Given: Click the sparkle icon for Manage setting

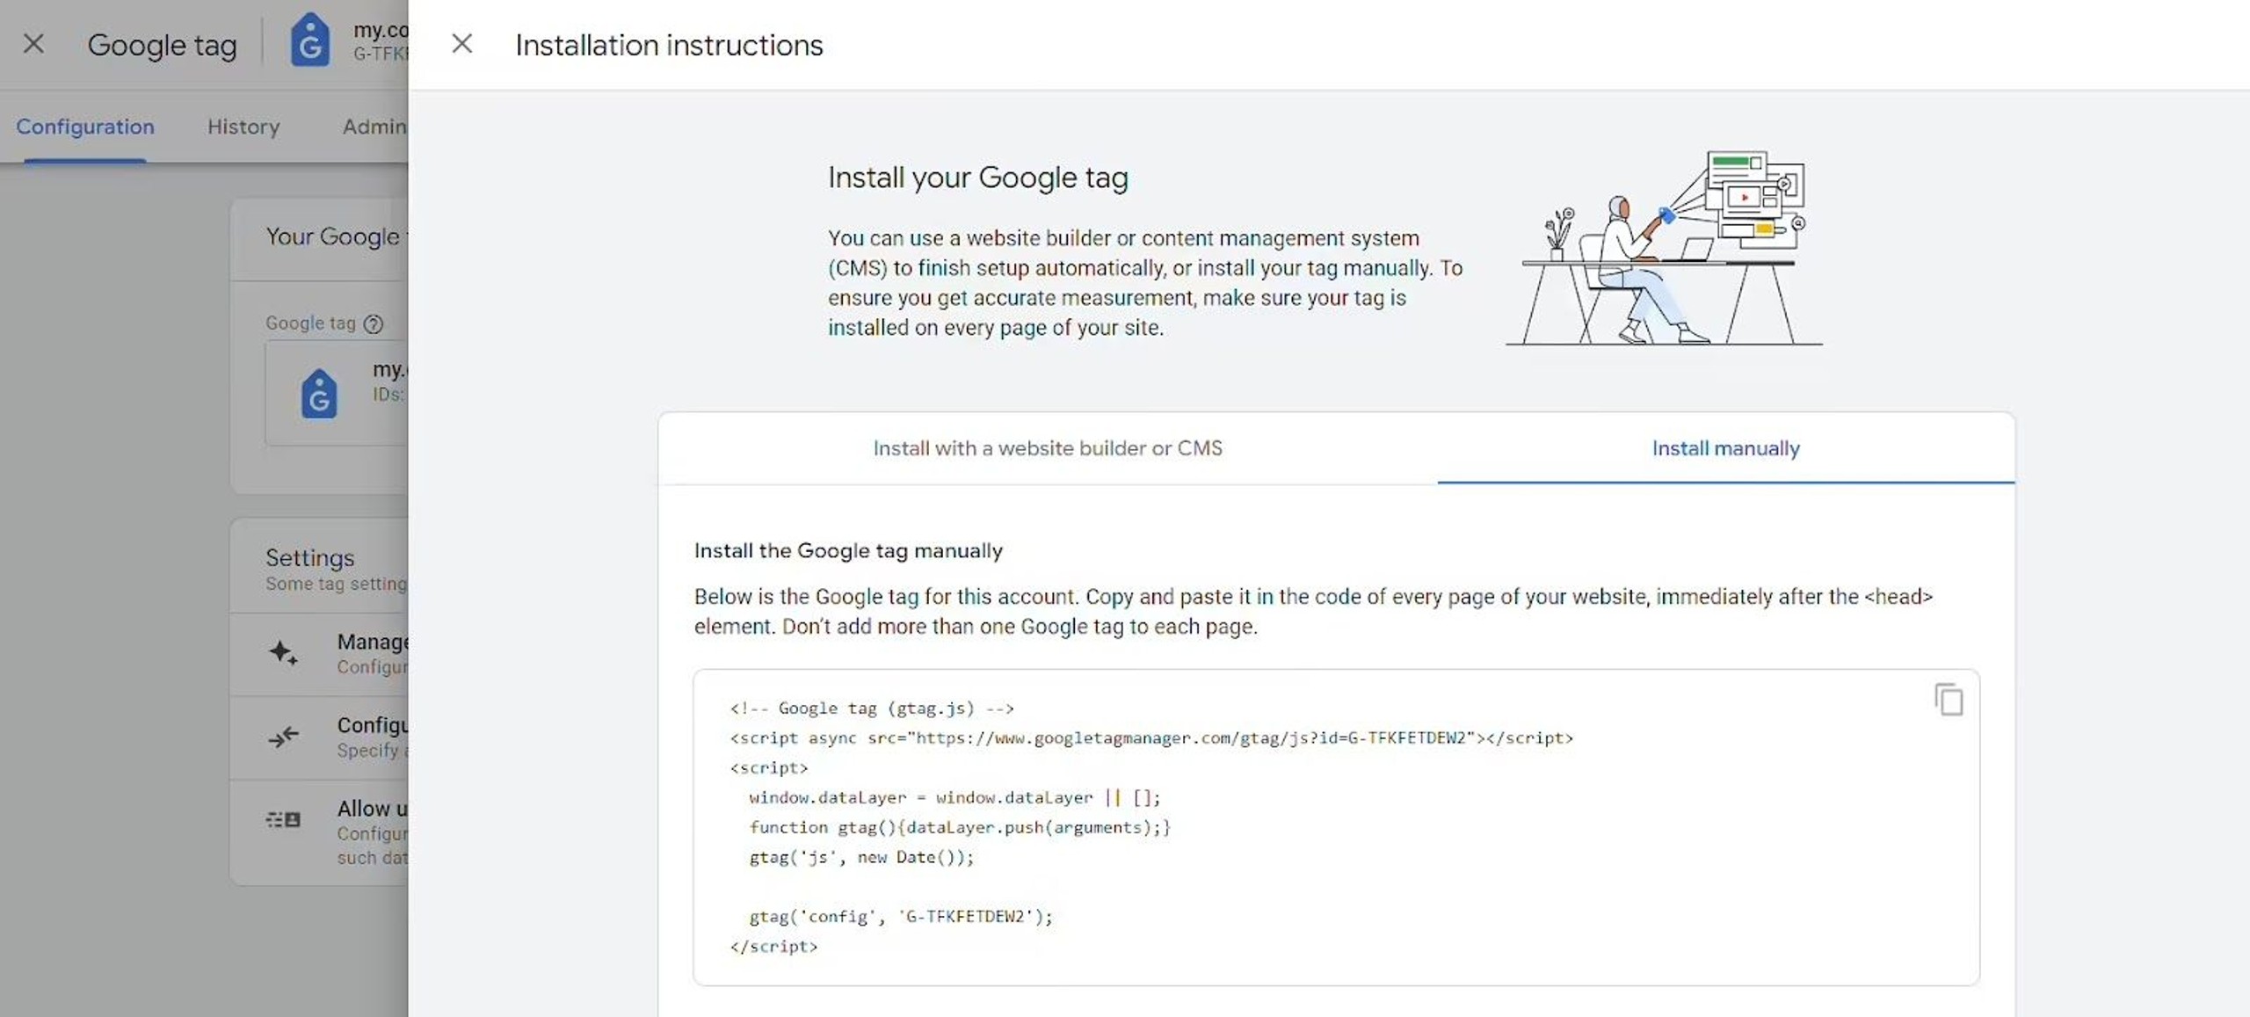Looking at the screenshot, I should [283, 652].
